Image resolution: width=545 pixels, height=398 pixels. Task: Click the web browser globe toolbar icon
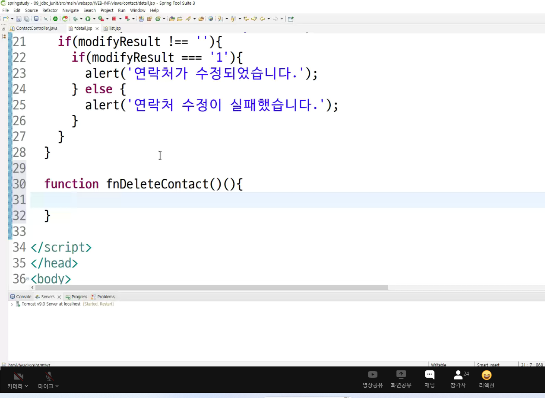[x=211, y=19]
